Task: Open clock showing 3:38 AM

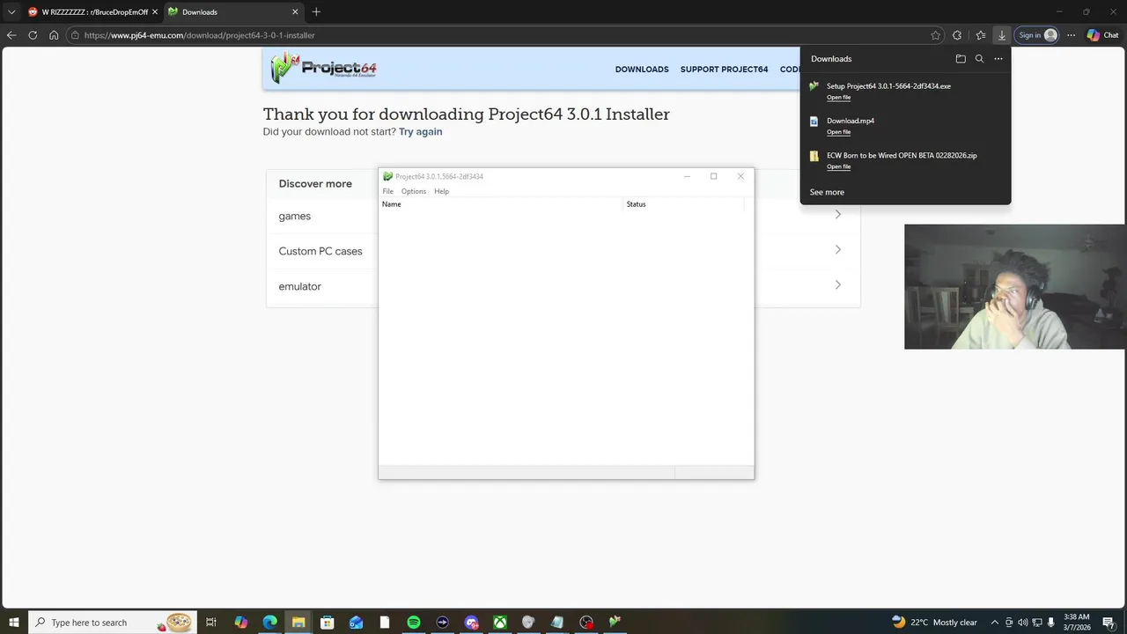Action: (x=1077, y=623)
